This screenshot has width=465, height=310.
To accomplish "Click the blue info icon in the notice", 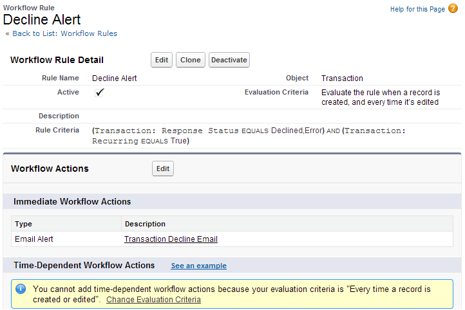I will pyautogui.click(x=21, y=289).
